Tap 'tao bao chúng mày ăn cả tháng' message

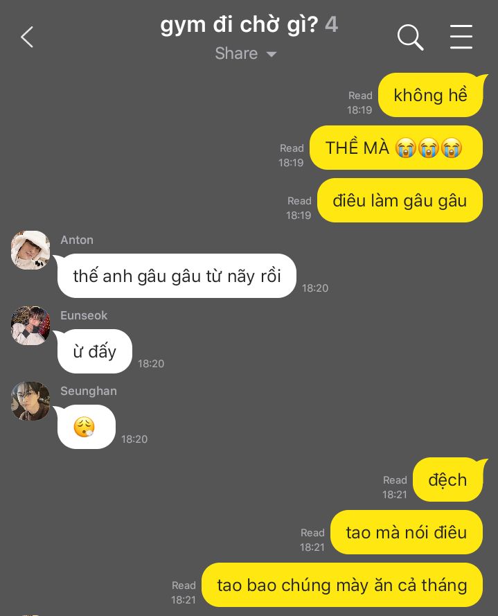point(342,585)
